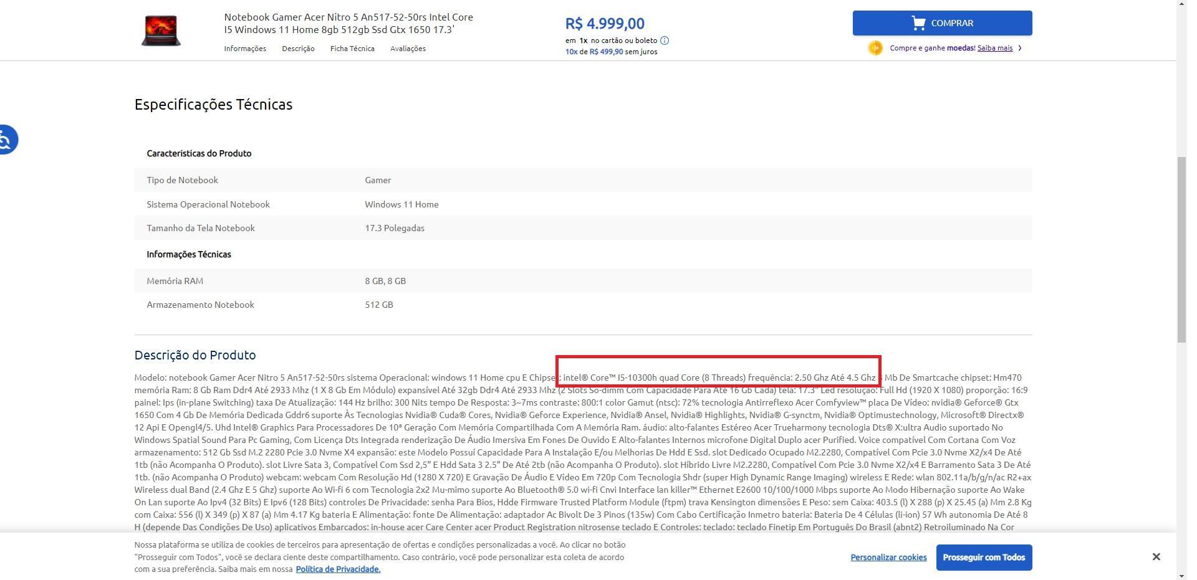
Task: Click the 10x de R$ 499,90 installment text
Action: [611, 52]
